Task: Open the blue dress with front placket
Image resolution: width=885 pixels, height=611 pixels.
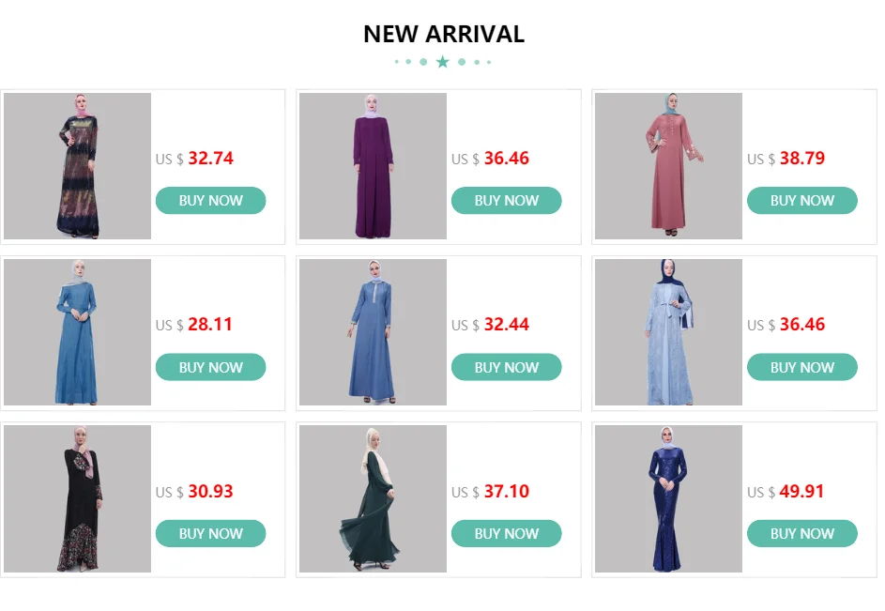Action: (373, 332)
